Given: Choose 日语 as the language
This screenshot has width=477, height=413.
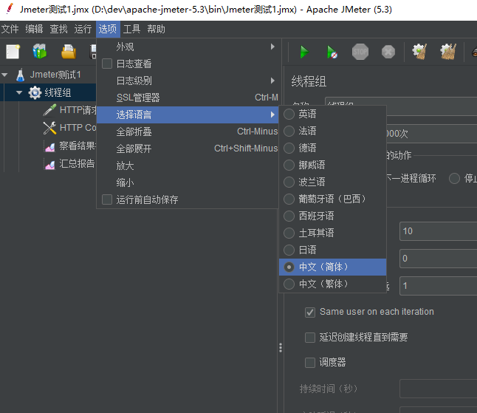Looking at the screenshot, I should coord(289,250).
